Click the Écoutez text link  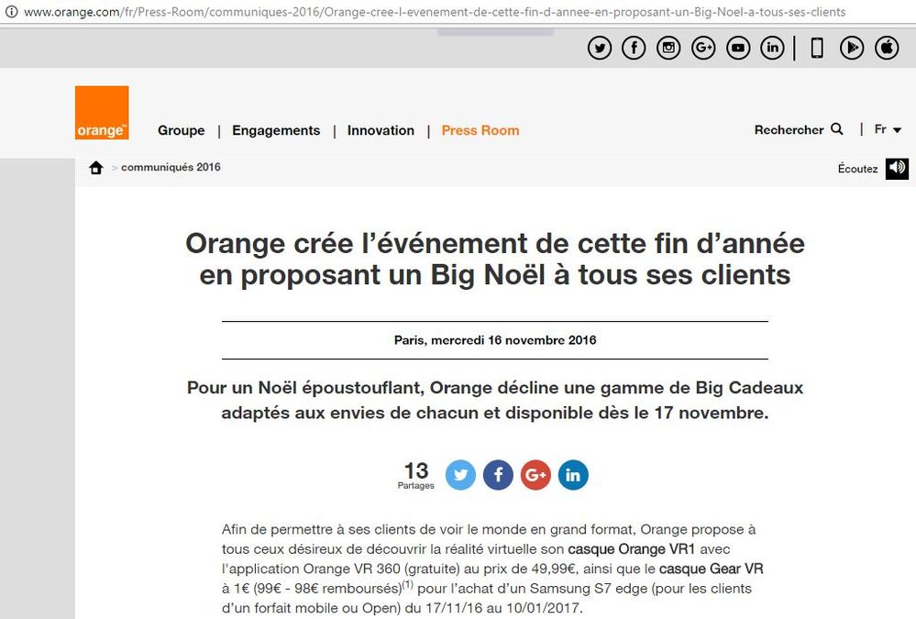(857, 169)
